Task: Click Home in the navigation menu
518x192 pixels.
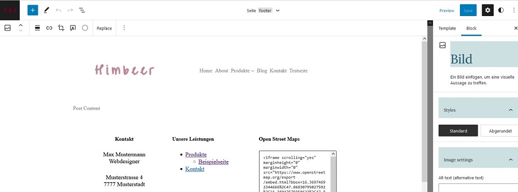Action: pyautogui.click(x=206, y=70)
